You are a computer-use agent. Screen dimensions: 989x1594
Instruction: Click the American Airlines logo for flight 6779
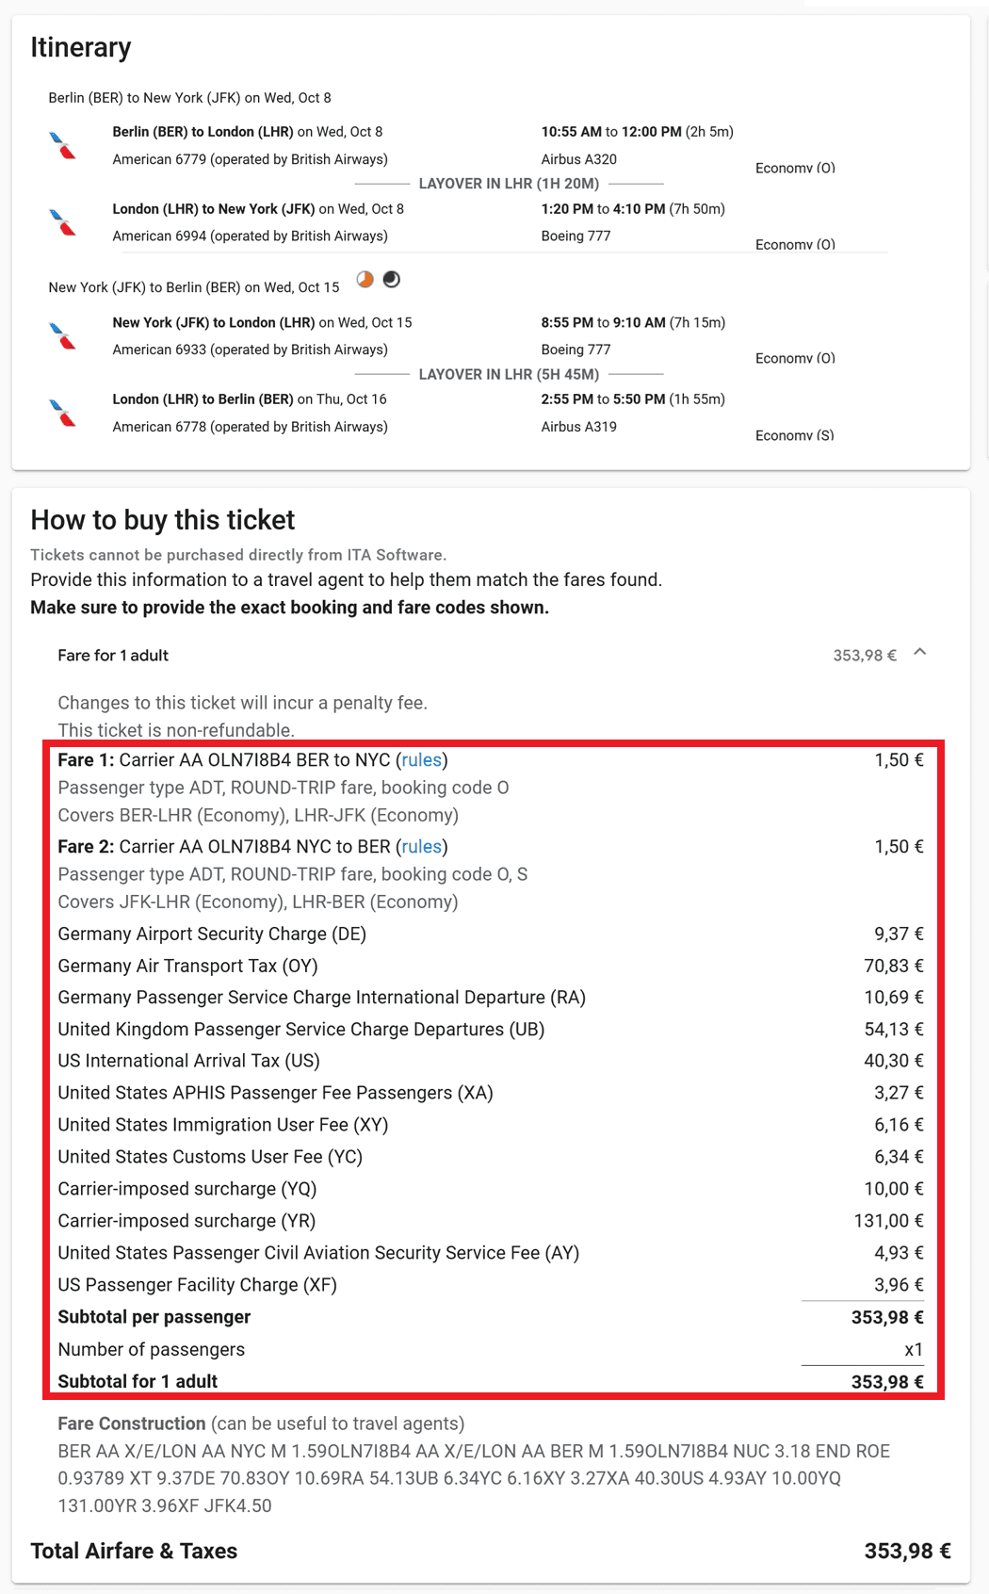point(62,145)
